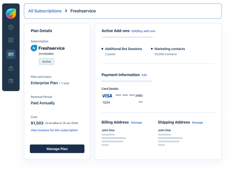232x171 pixels.
Task: Manage the Shipping Address
Action: point(197,123)
